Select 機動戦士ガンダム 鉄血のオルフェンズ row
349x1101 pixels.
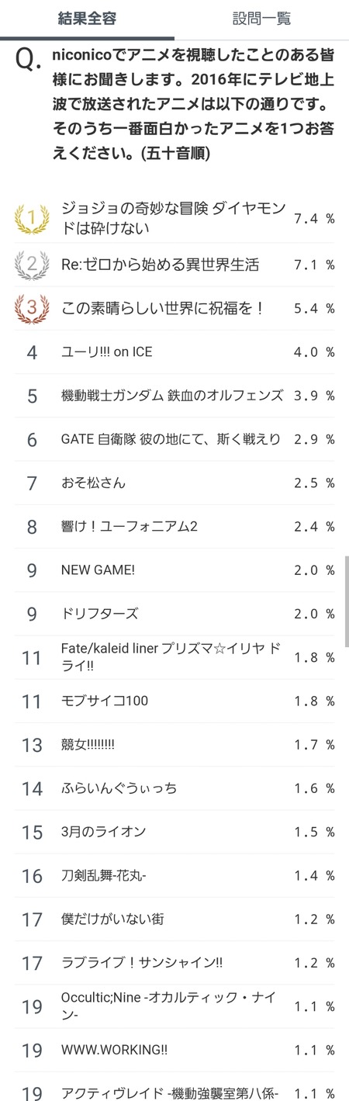174,396
